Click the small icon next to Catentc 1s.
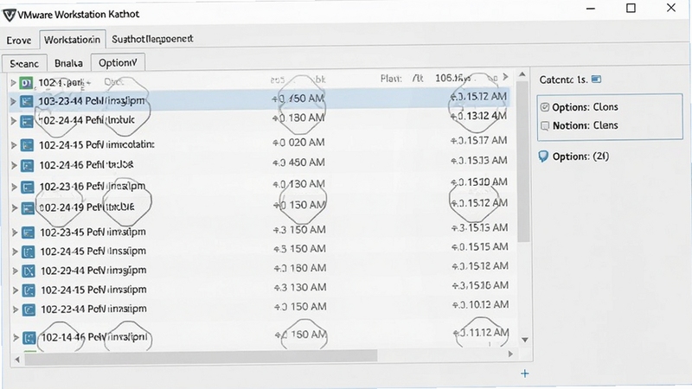Image resolution: width=692 pixels, height=389 pixels. pyautogui.click(x=596, y=80)
